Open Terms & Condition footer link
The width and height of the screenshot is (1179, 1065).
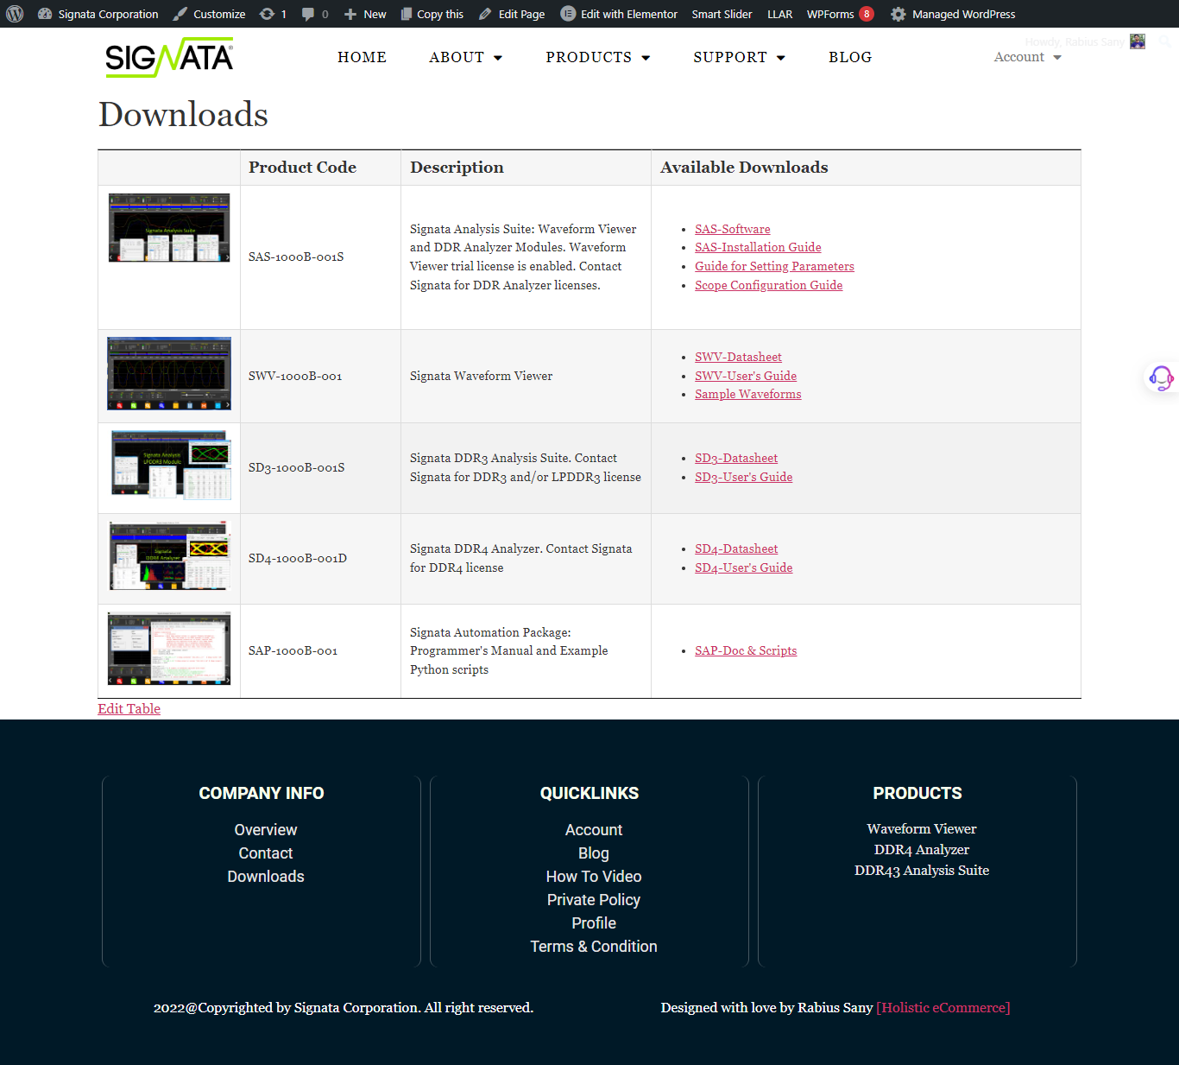pos(594,947)
